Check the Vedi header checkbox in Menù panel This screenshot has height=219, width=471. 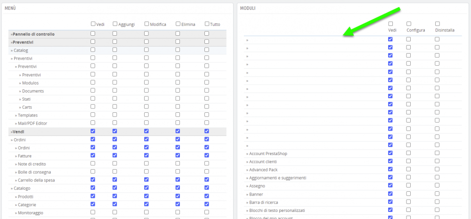(93, 23)
